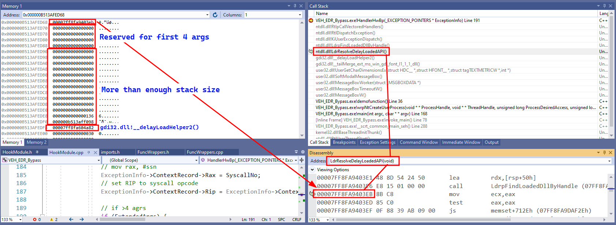This screenshot has height=225, width=616.
Task: Open the Breakpoints tab
Action: [x=344, y=142]
